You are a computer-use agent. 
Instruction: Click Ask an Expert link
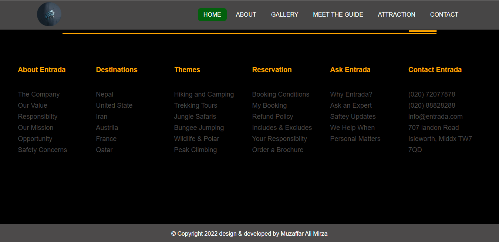coord(351,105)
